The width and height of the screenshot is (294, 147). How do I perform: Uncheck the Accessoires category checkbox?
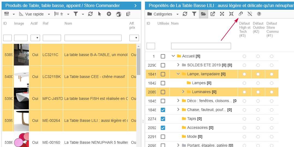[163, 128]
